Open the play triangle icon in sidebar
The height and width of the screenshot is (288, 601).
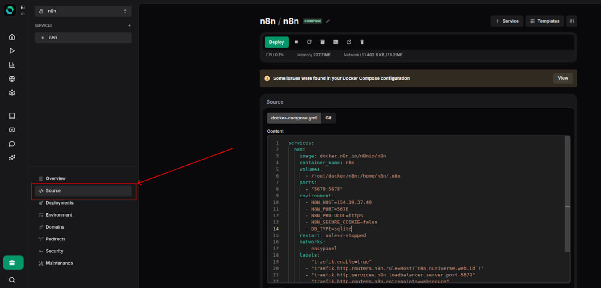tap(12, 51)
